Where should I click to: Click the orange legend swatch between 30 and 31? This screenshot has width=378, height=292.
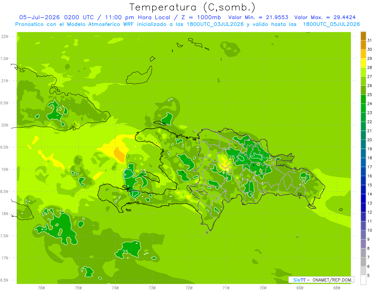[363, 45]
